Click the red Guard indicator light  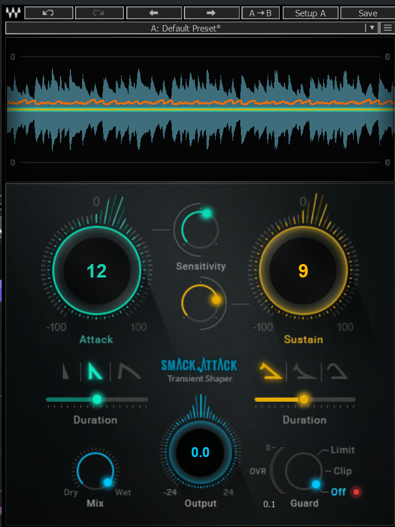[x=356, y=492]
